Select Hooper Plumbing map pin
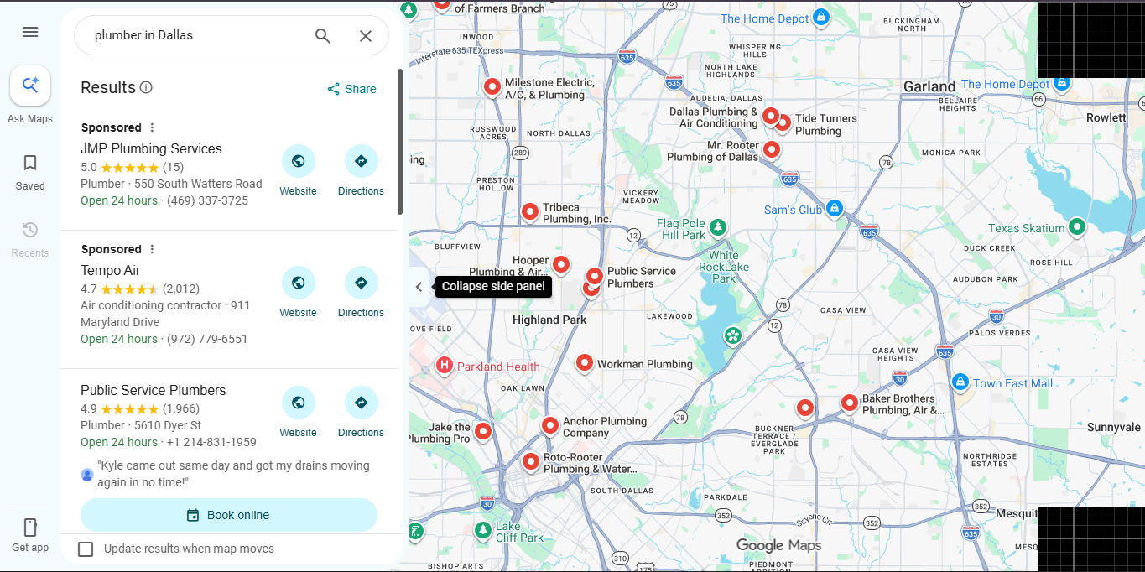This screenshot has width=1145, height=572. click(560, 264)
